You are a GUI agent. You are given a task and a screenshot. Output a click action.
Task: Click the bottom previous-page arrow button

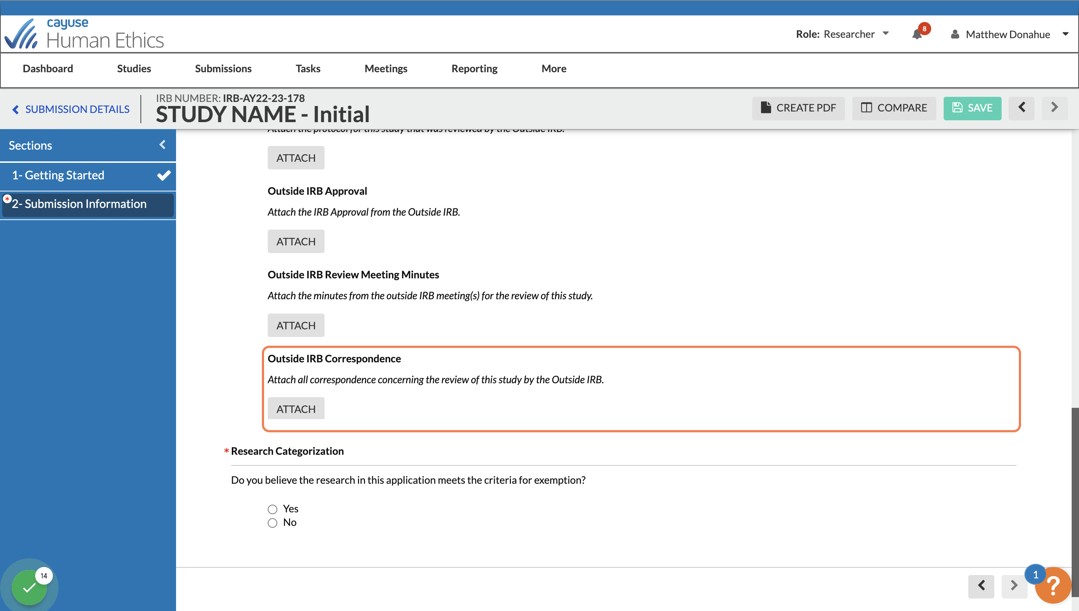click(x=981, y=586)
